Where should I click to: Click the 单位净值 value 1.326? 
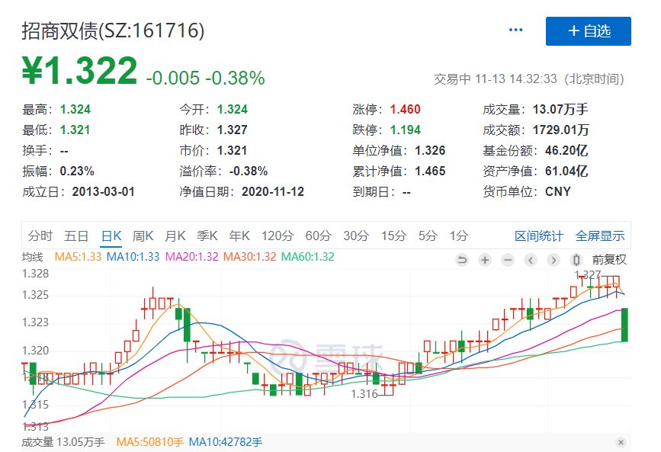pyautogui.click(x=430, y=150)
